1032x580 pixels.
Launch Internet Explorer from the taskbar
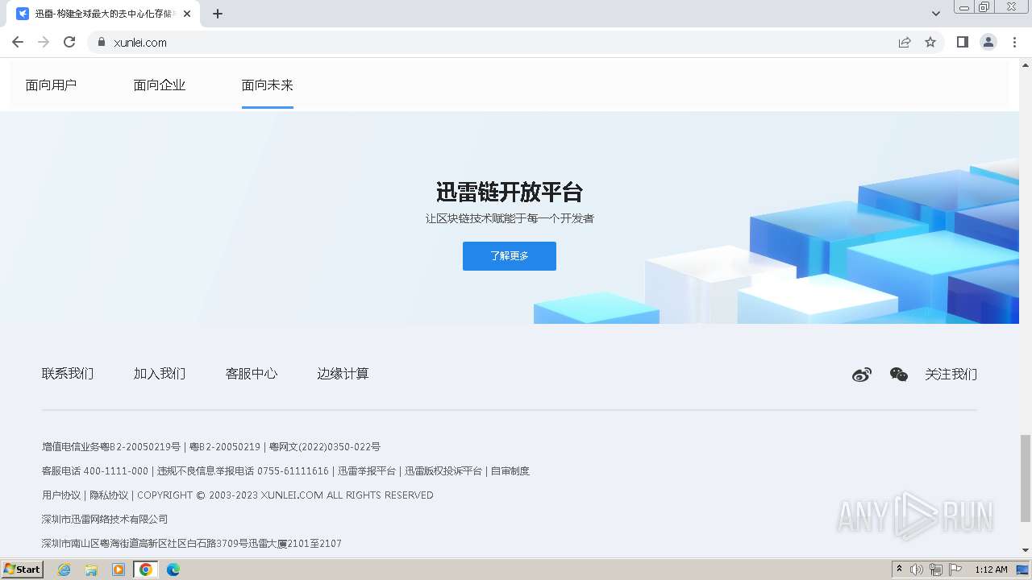[64, 570]
